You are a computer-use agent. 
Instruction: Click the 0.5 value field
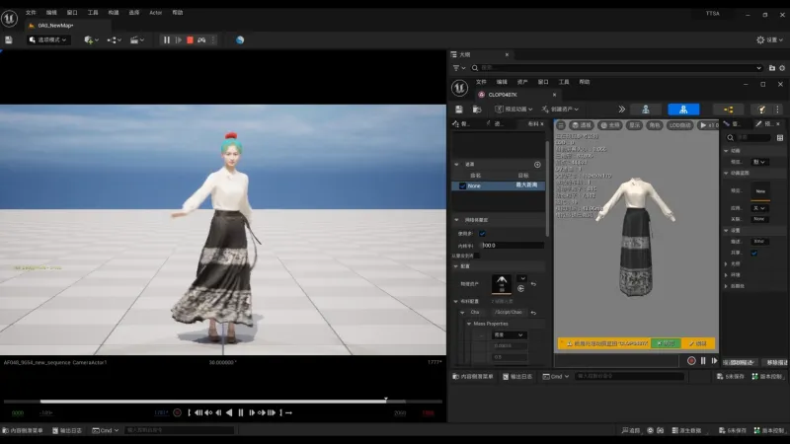[x=510, y=357]
